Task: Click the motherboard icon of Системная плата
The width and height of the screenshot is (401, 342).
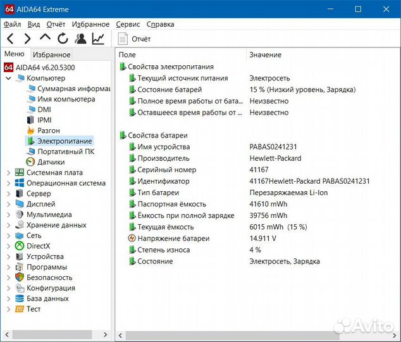Action: click(x=20, y=172)
